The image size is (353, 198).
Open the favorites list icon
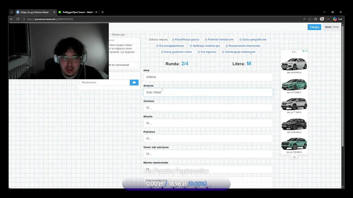tap(316, 19)
